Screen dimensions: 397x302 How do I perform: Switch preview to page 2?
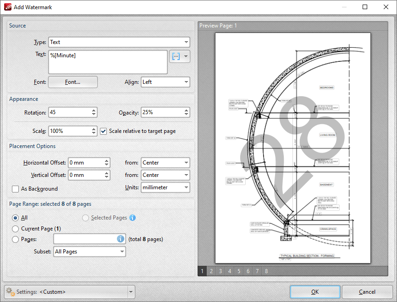point(211,271)
